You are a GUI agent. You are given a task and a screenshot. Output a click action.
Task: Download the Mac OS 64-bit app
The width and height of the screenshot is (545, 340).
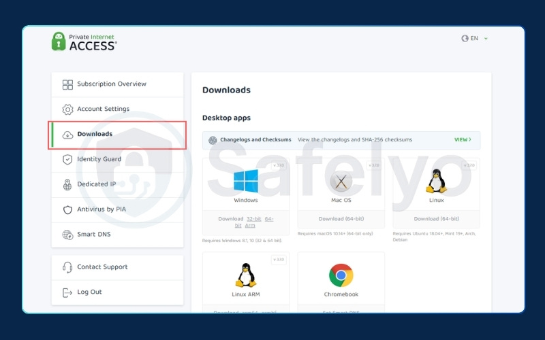pos(341,219)
